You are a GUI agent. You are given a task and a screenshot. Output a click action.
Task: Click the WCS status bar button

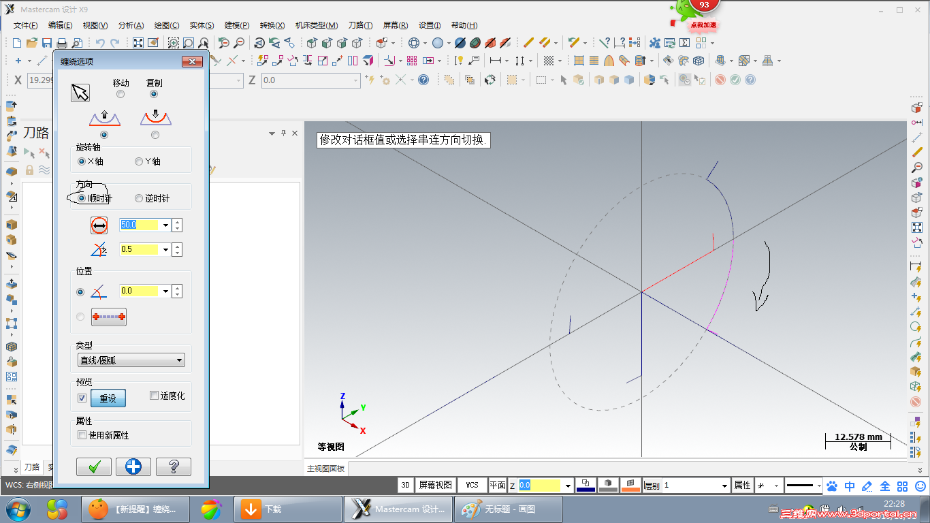472,486
